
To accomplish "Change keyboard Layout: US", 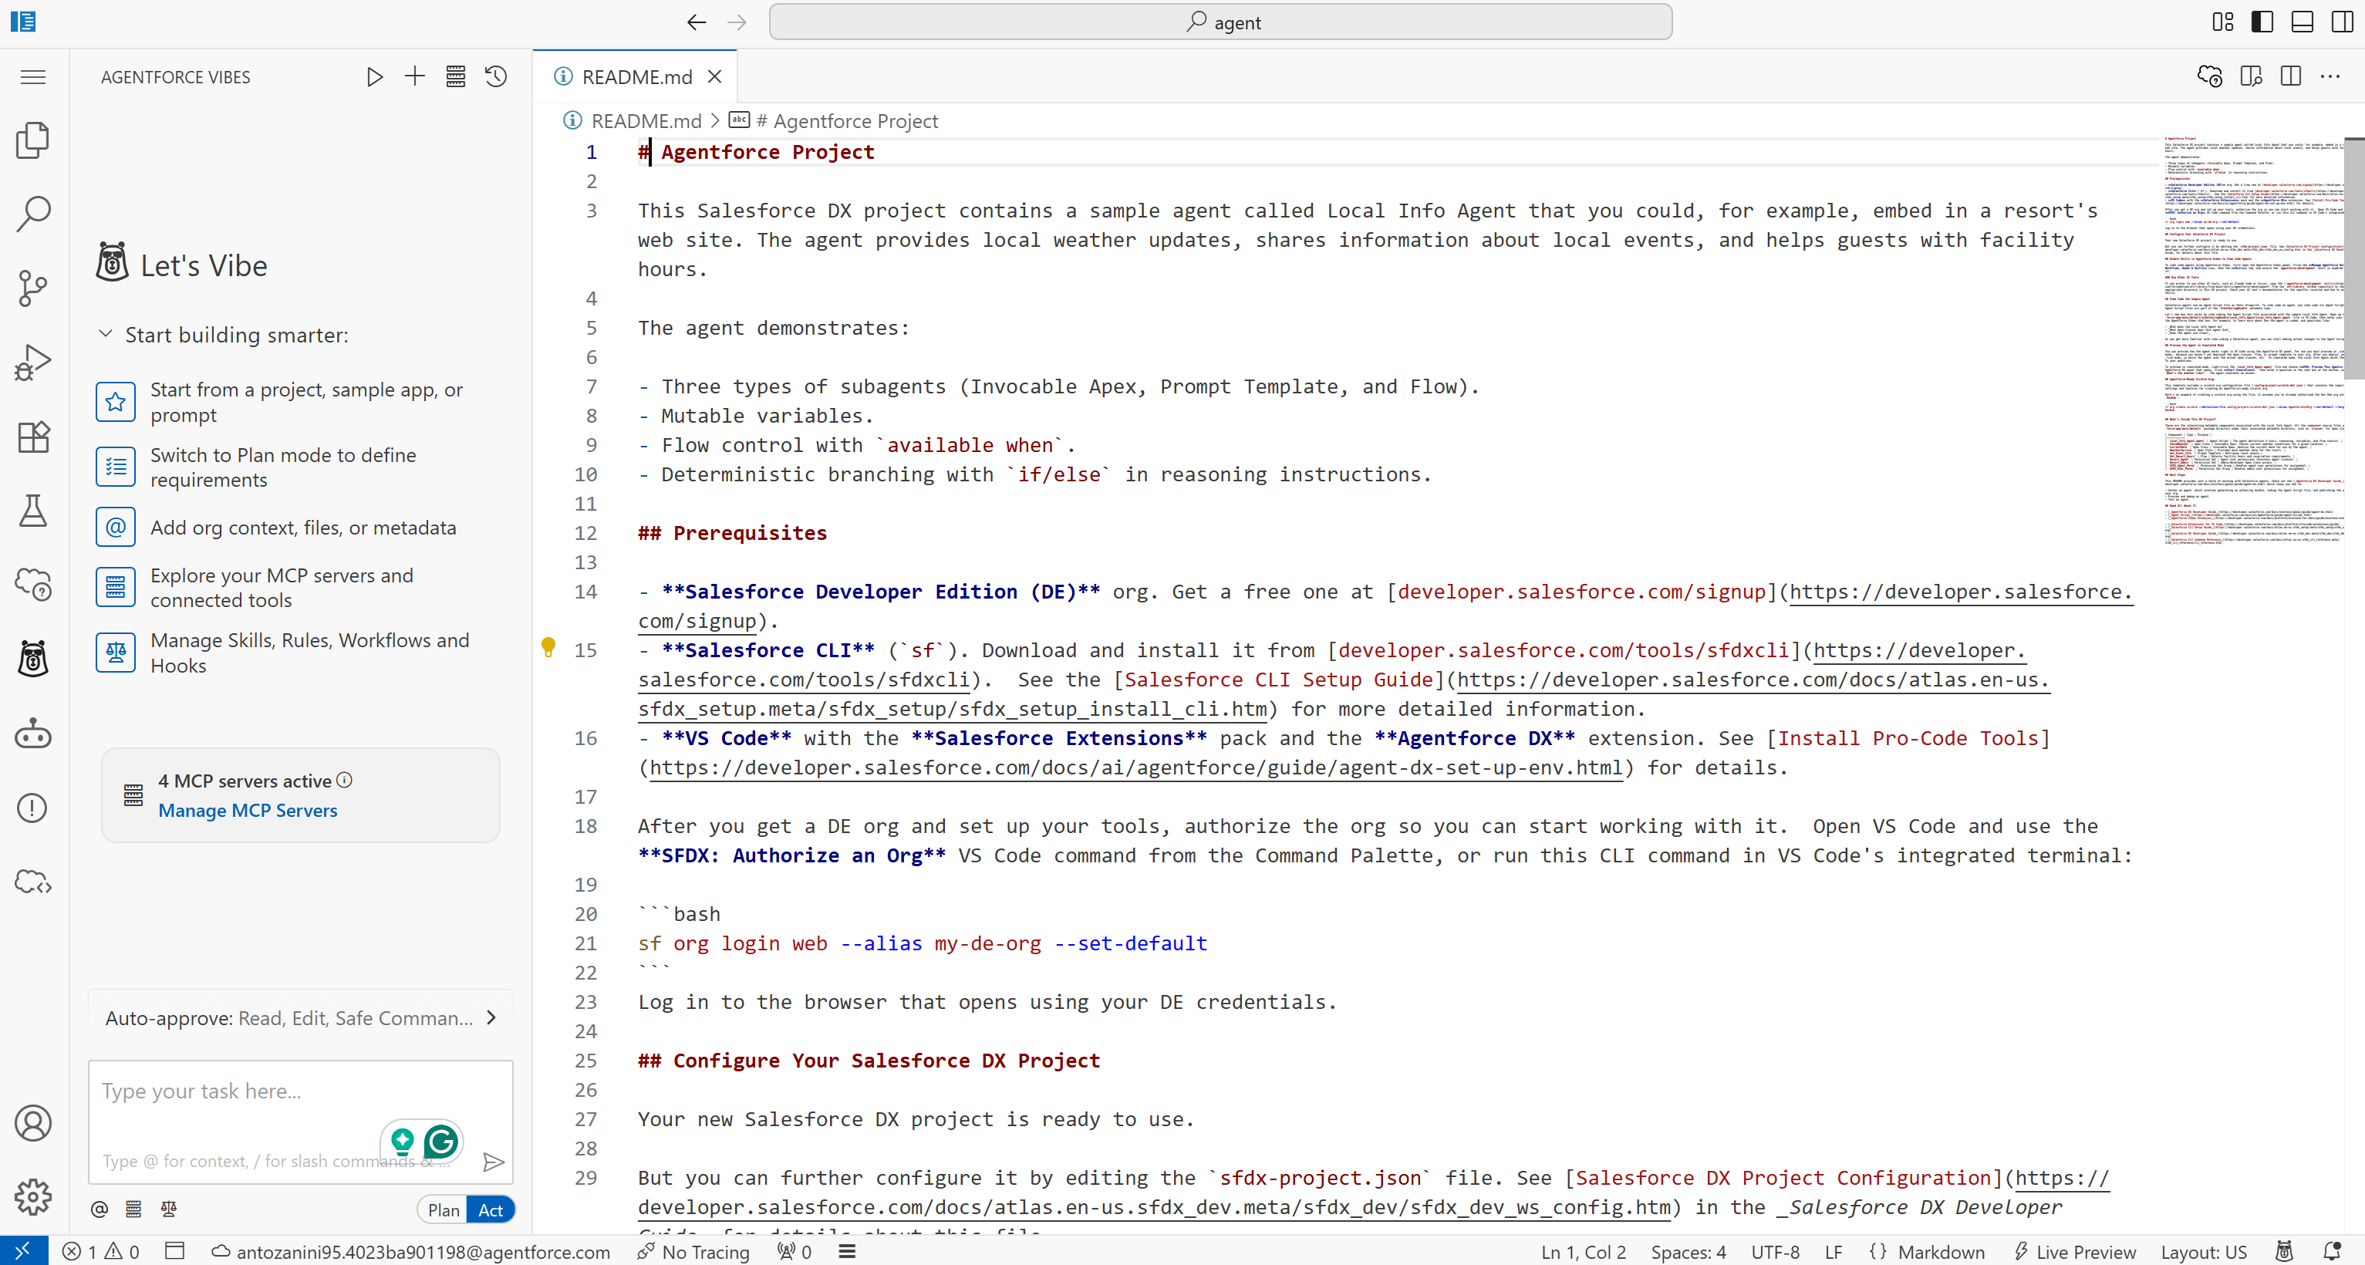I will (2204, 1251).
